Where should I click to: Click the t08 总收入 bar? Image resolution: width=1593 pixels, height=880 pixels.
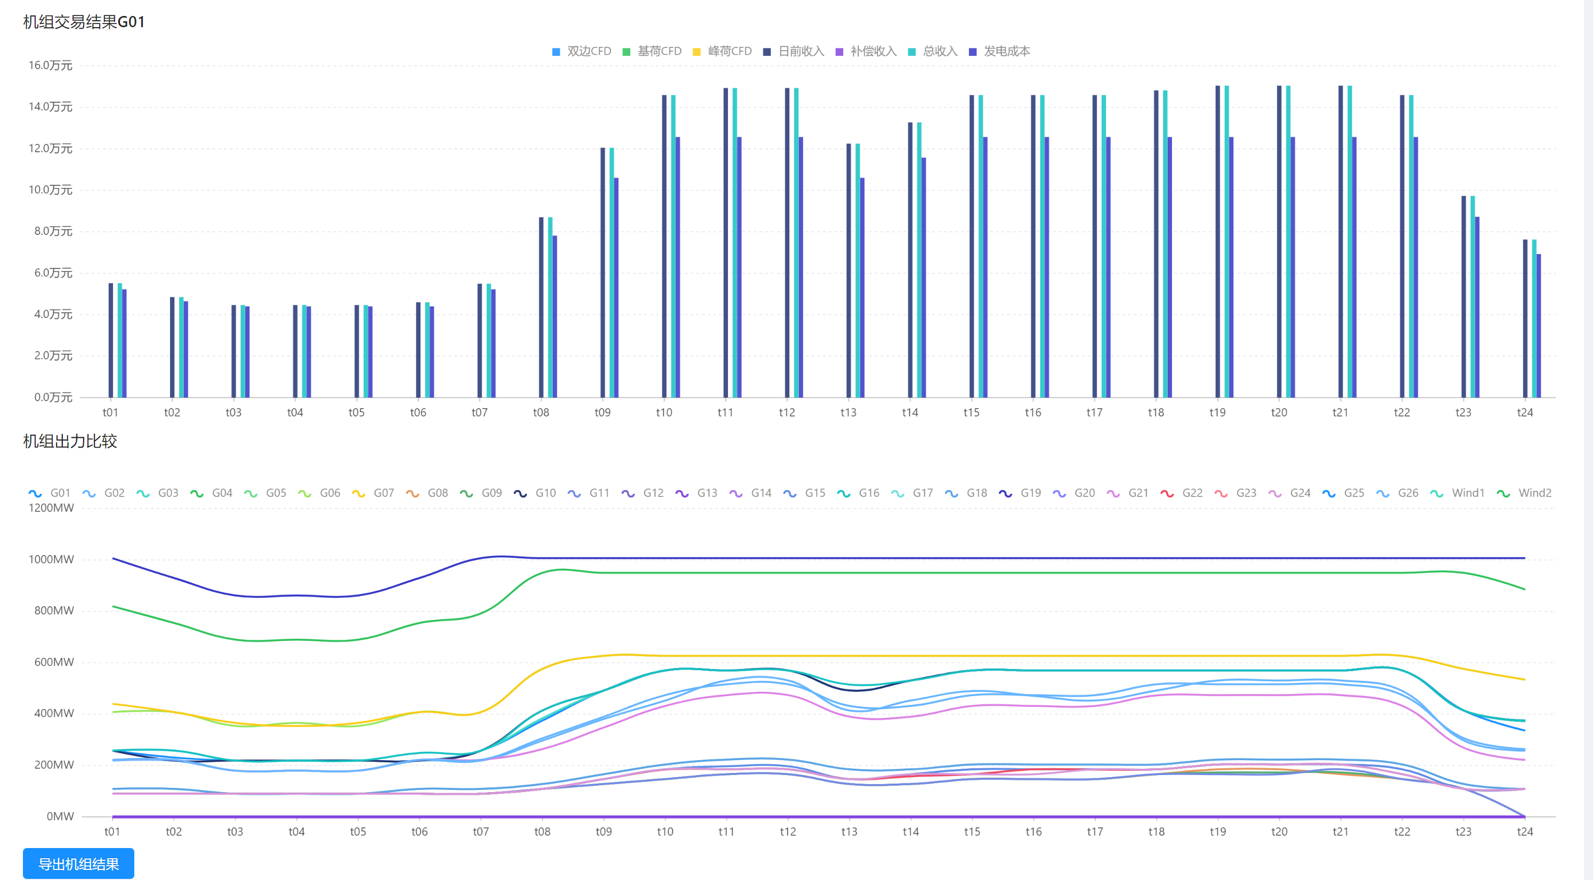(x=551, y=307)
